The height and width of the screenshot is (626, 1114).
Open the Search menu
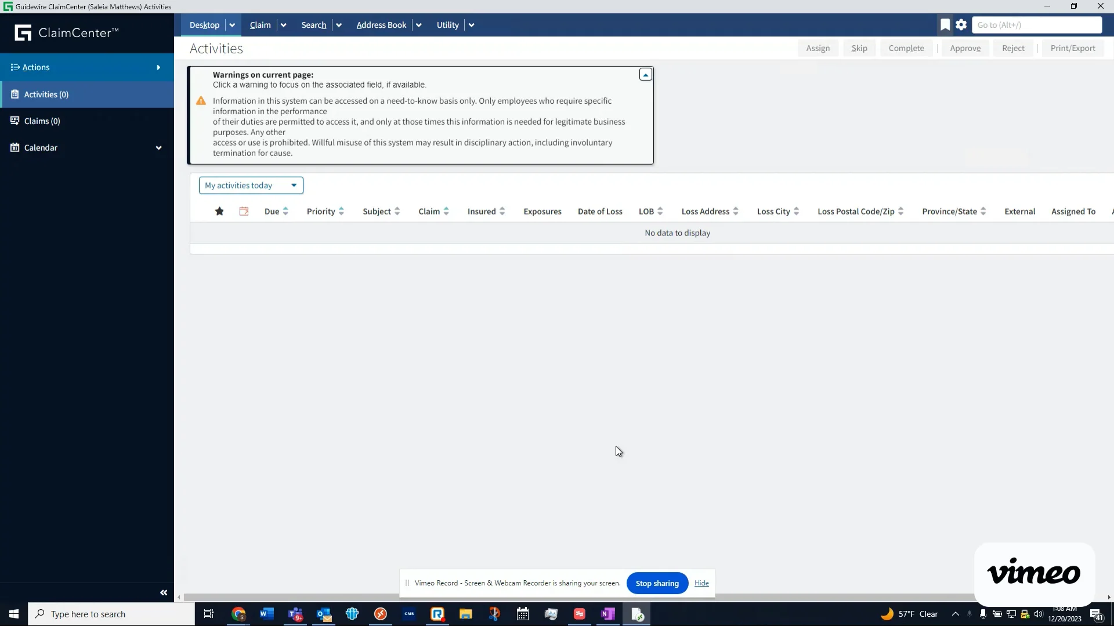[x=313, y=25]
